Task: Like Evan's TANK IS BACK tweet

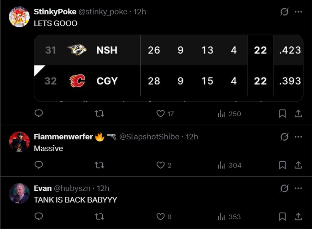Action: pyautogui.click(x=160, y=217)
